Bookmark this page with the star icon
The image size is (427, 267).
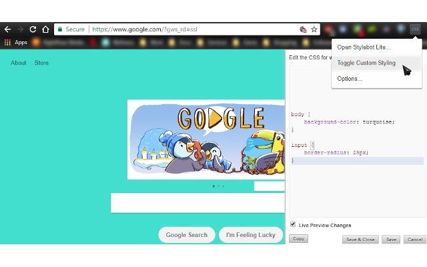[x=314, y=29]
